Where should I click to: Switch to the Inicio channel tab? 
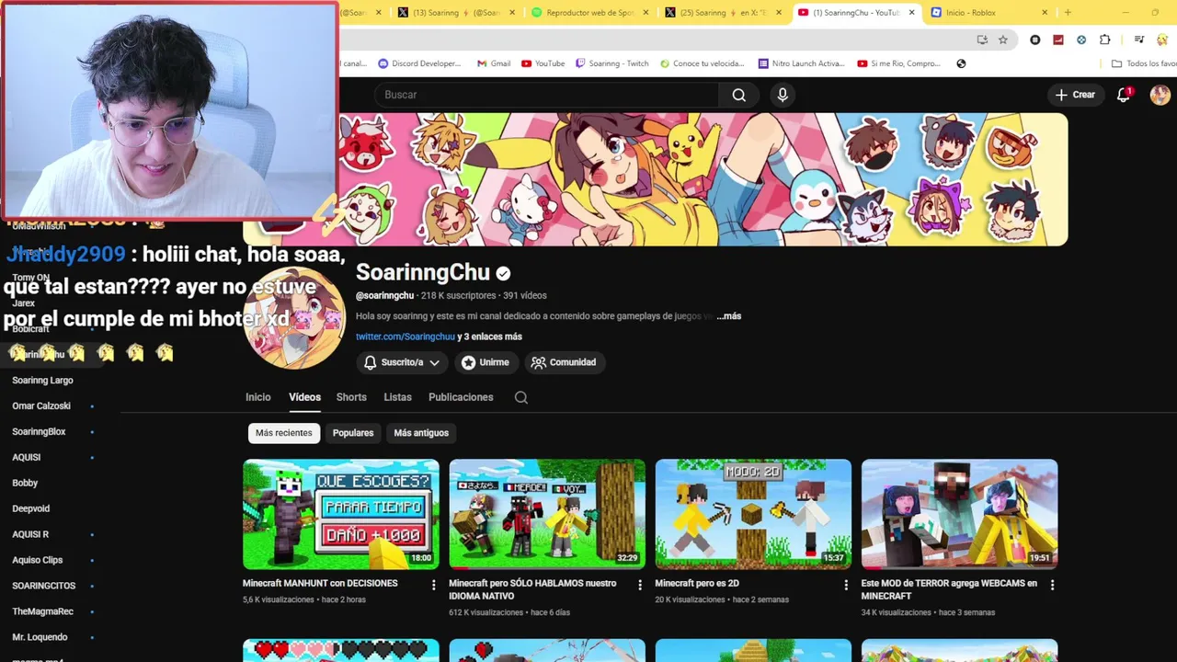[257, 397]
